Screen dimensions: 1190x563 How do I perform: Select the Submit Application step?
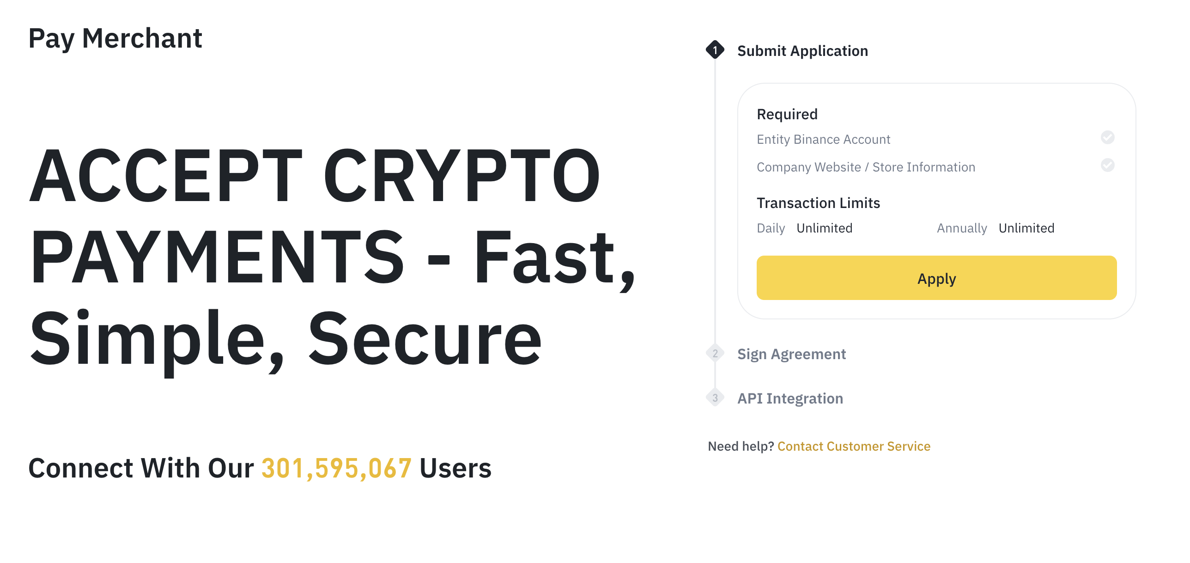[803, 51]
